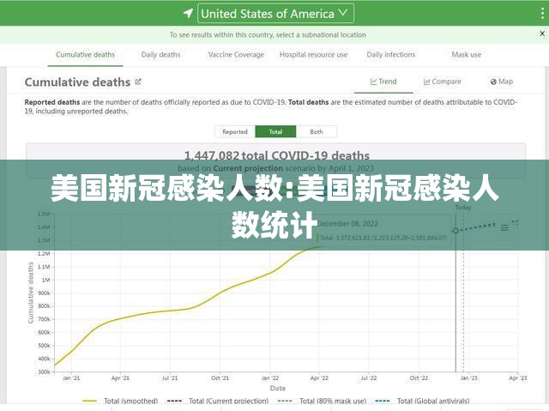Toggle the Total (80% mask use) legend entry
Image resolution: width=549 pixels, height=411 pixels.
(x=322, y=401)
